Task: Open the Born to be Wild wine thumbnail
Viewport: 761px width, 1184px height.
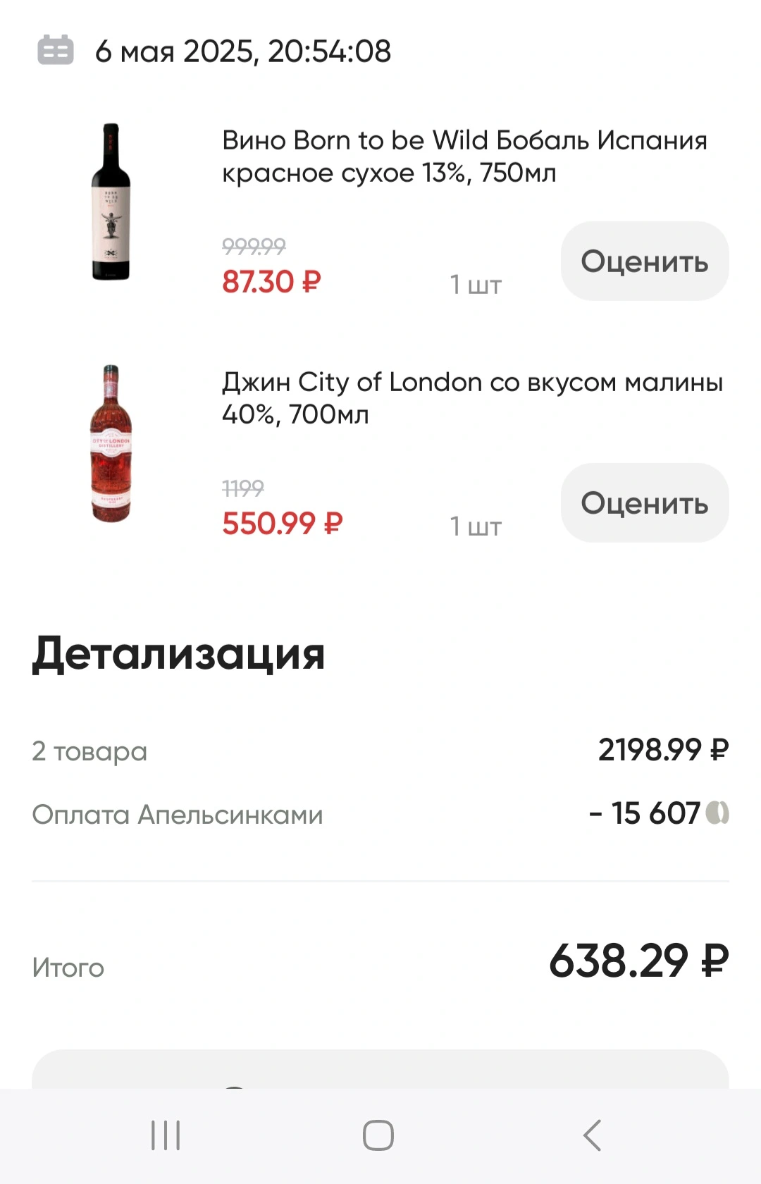Action: click(111, 202)
